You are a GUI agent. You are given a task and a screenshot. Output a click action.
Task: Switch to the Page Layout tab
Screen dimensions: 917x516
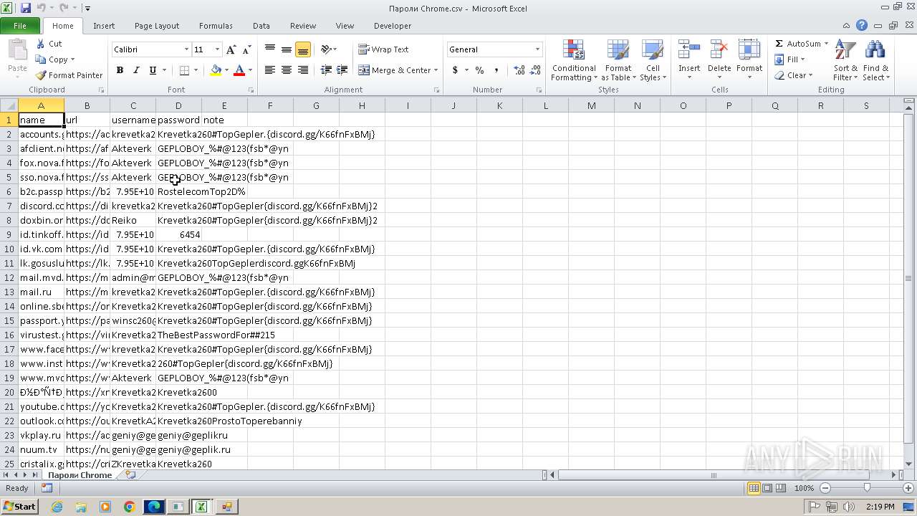[157, 26]
